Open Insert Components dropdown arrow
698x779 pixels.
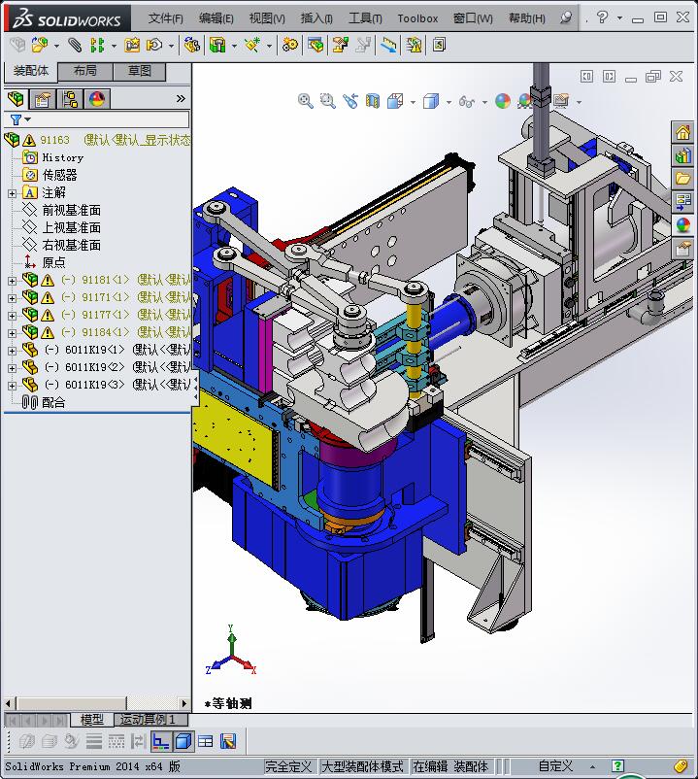point(56,47)
